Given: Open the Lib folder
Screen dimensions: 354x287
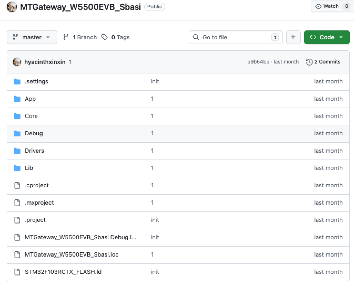Looking at the screenshot, I should click(x=29, y=168).
